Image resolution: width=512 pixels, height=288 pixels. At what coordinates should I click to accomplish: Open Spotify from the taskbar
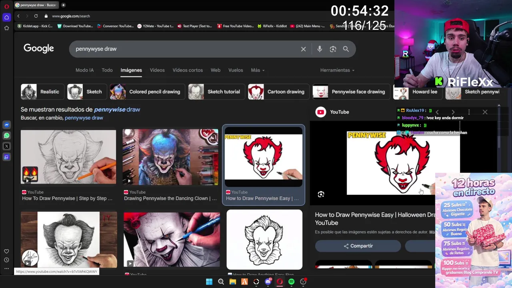pos(292,282)
